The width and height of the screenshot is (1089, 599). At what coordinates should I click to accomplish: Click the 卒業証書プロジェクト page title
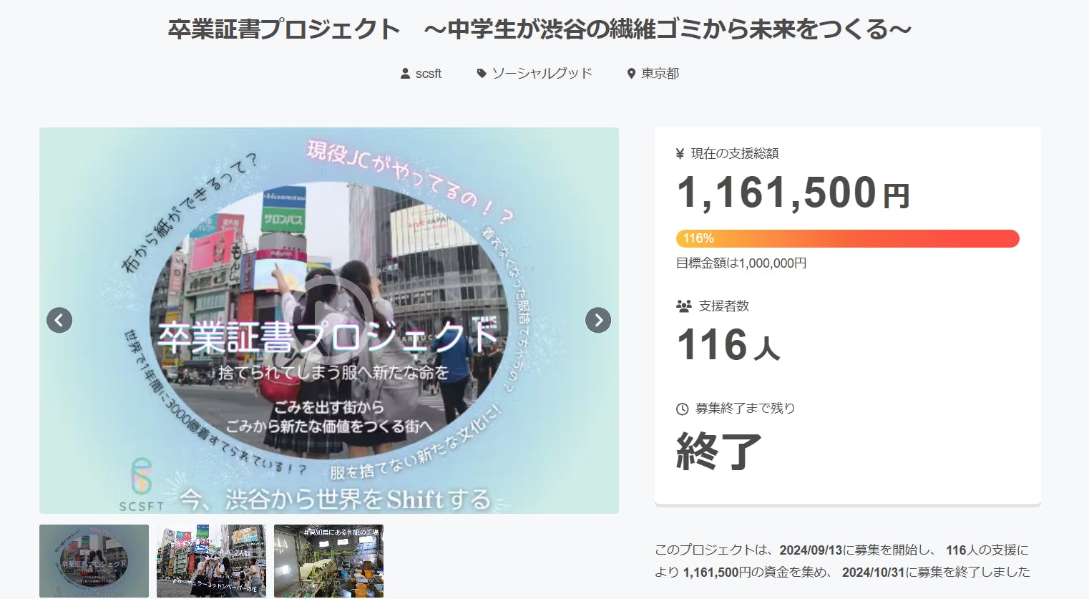539,29
